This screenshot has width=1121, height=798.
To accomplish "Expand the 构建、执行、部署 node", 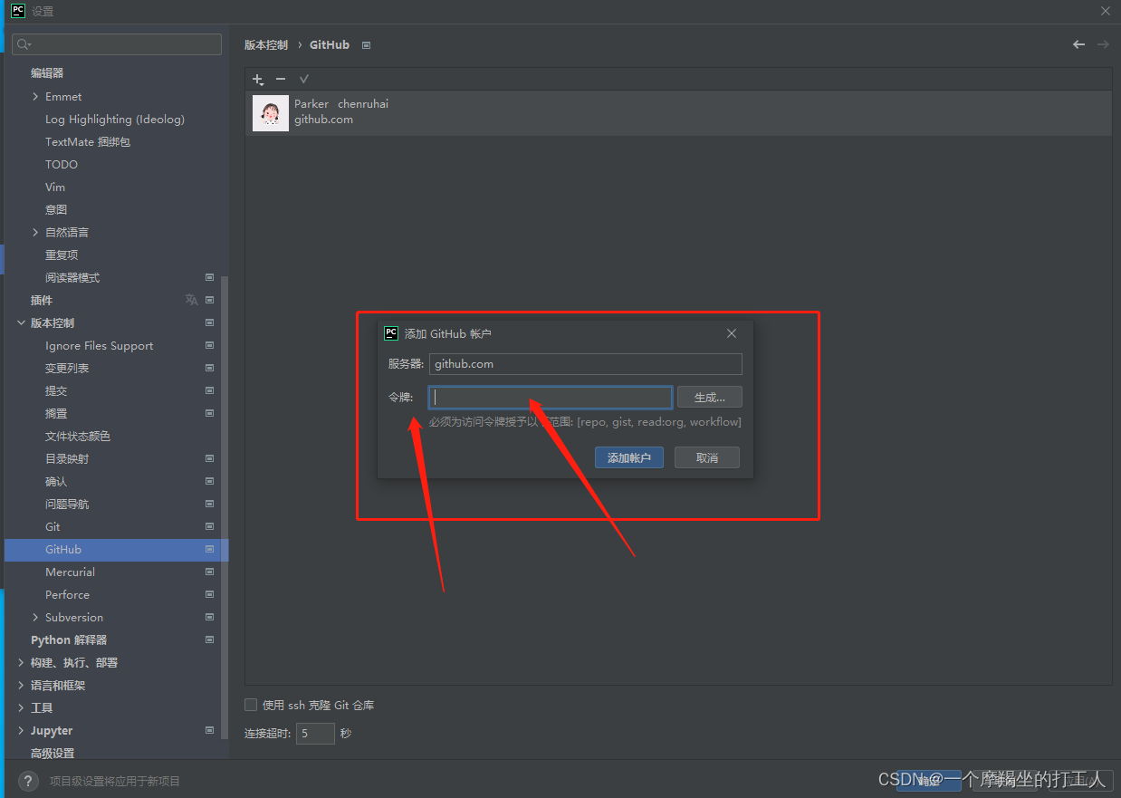I will click(21, 662).
